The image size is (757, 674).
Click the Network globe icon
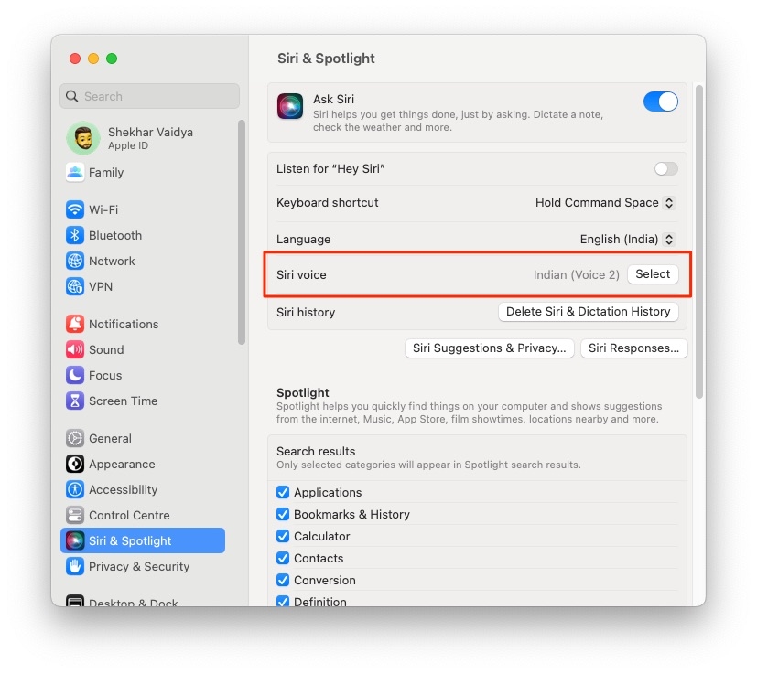tap(75, 261)
